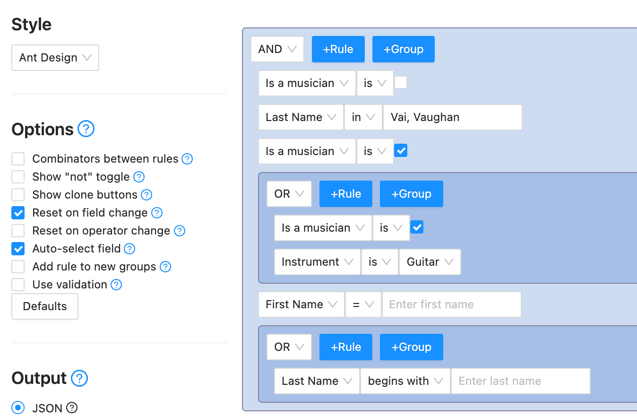Image resolution: width=637 pixels, height=417 pixels.
Task: Open the begins with operator dropdown
Action: (405, 381)
